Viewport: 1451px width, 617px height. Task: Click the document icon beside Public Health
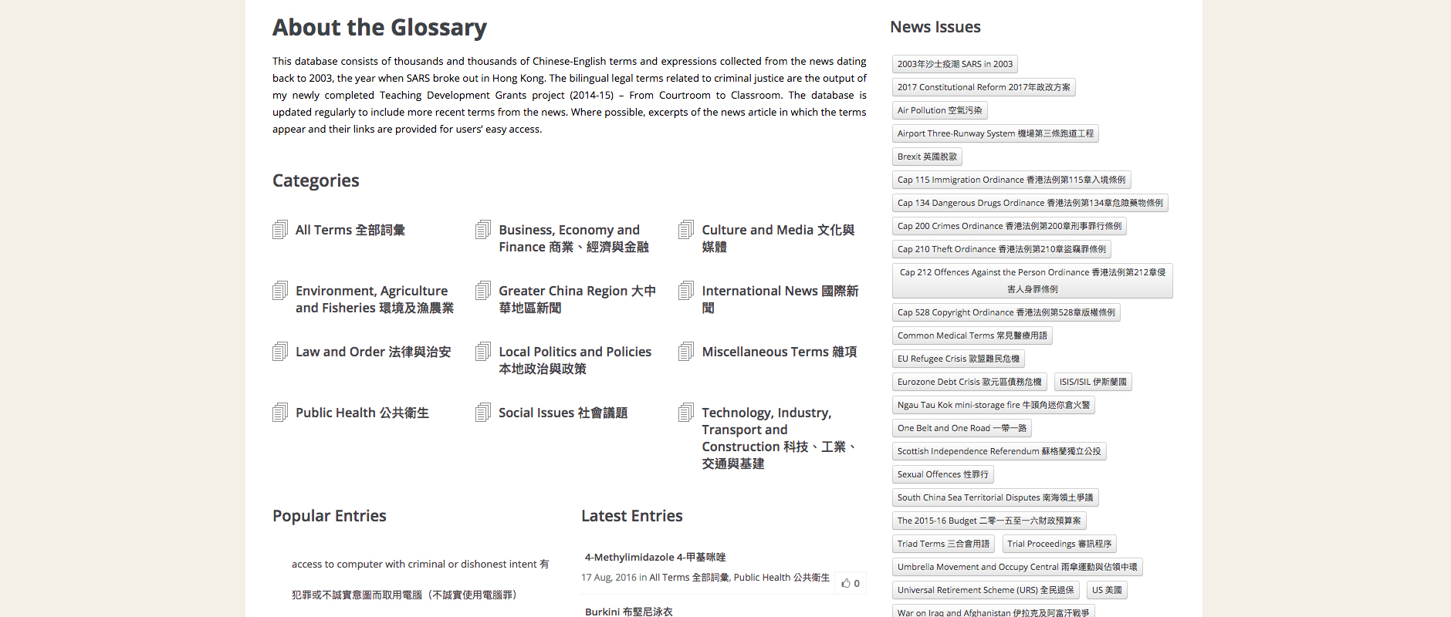[x=280, y=413]
